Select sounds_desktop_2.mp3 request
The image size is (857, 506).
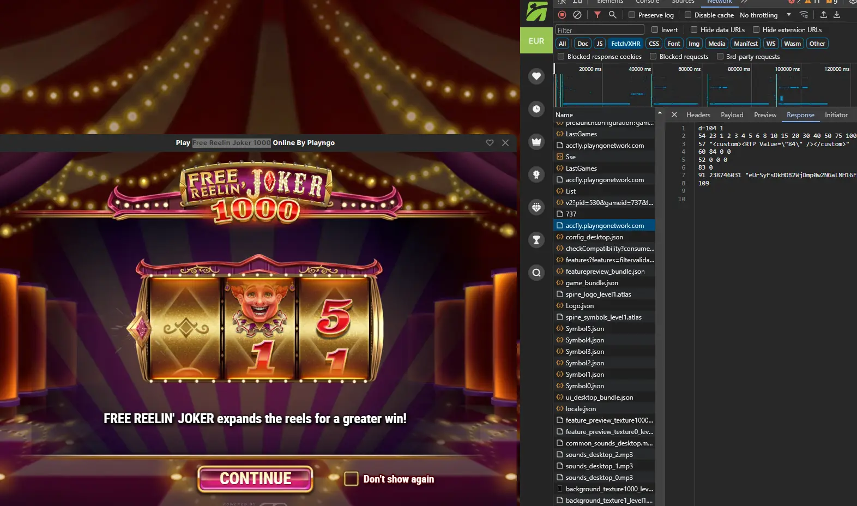click(x=604, y=455)
